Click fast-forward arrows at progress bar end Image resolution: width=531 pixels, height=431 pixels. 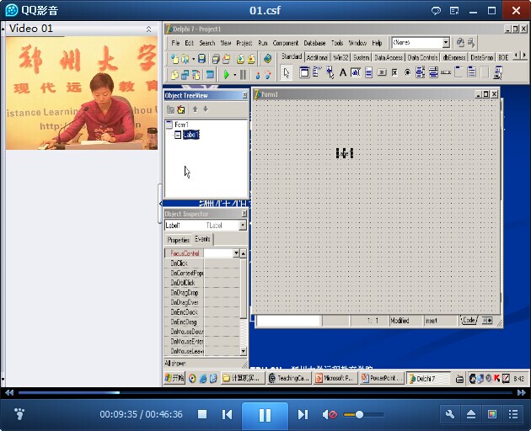pos(522,393)
